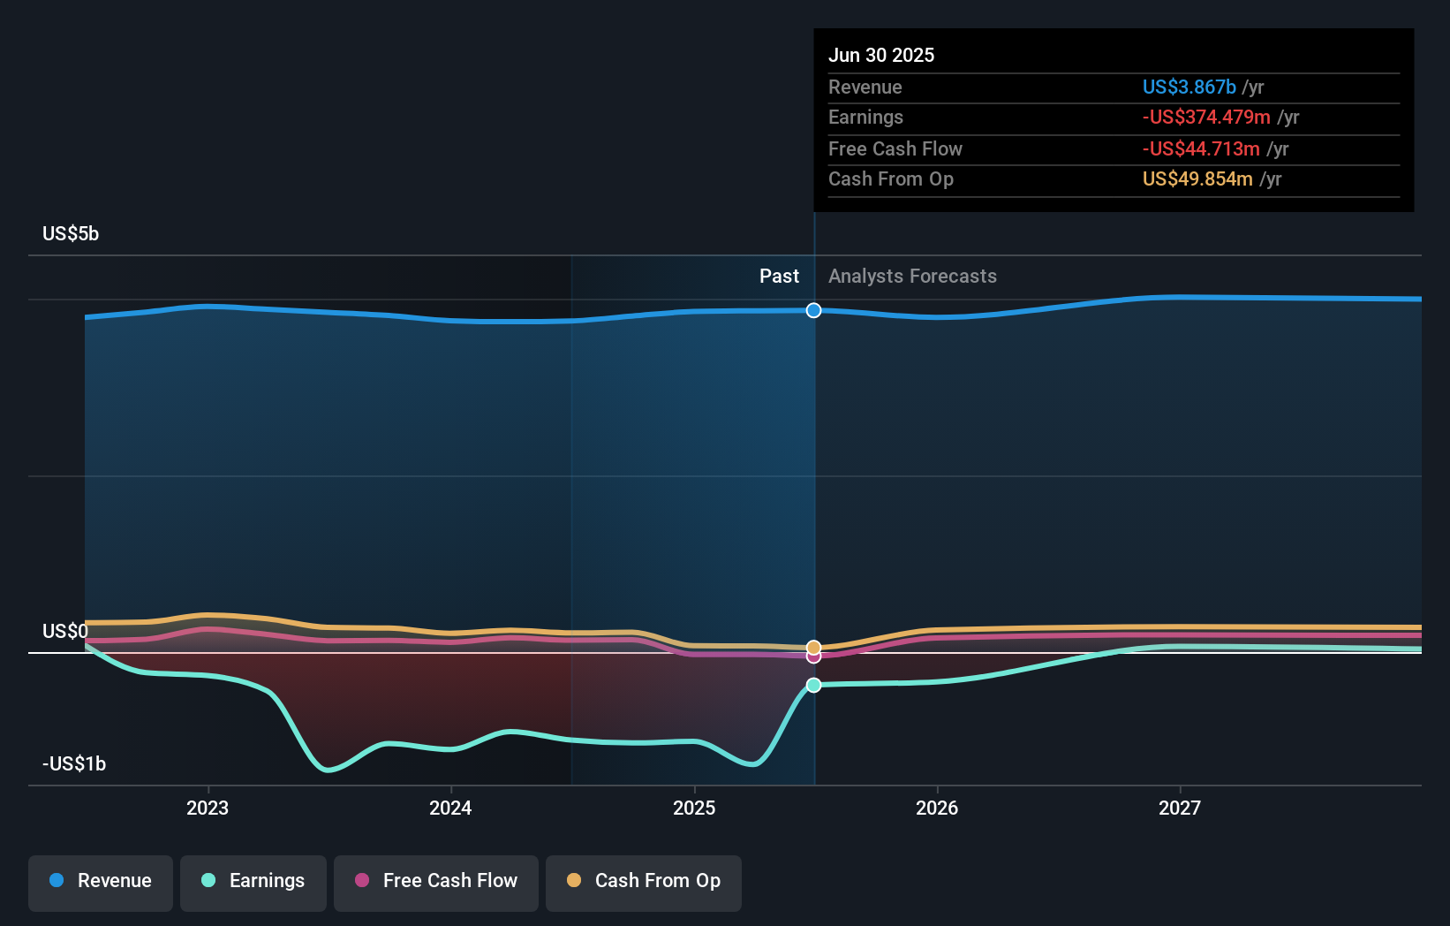Click the blue Revenue legend dot

(56, 881)
